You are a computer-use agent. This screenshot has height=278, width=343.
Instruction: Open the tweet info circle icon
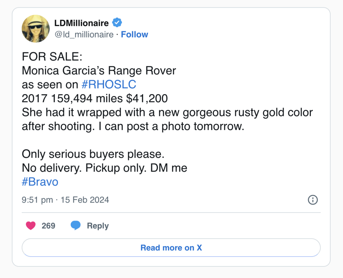[312, 200]
